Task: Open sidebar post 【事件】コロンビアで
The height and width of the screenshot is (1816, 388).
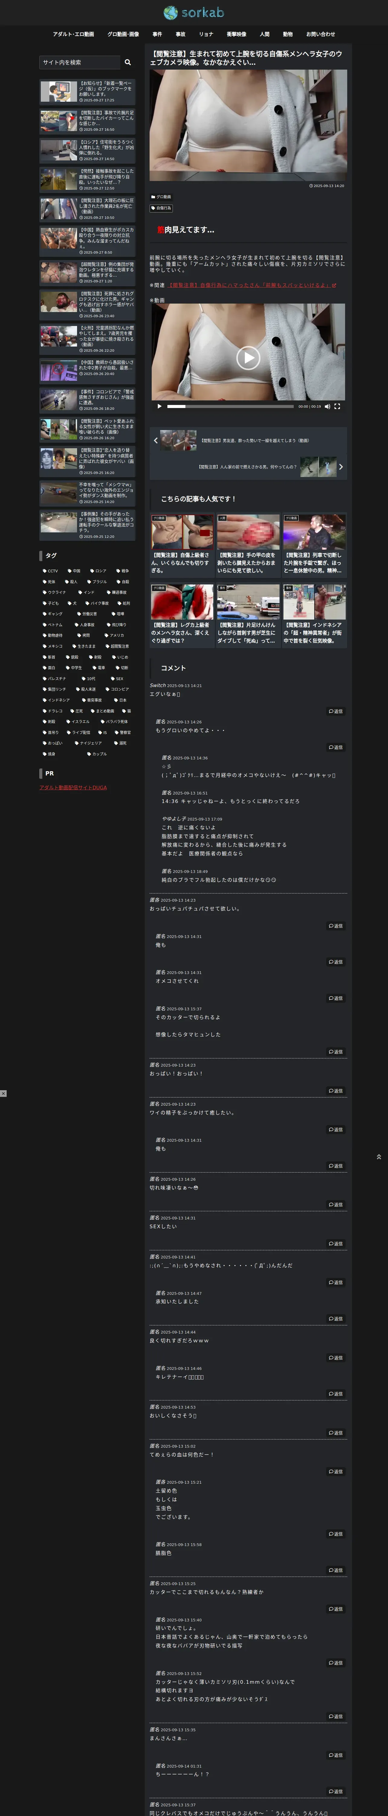Action: 87,400
